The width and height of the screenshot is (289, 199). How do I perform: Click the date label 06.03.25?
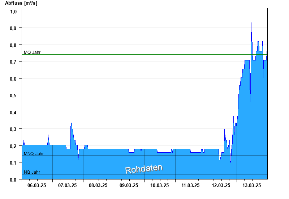37,185
